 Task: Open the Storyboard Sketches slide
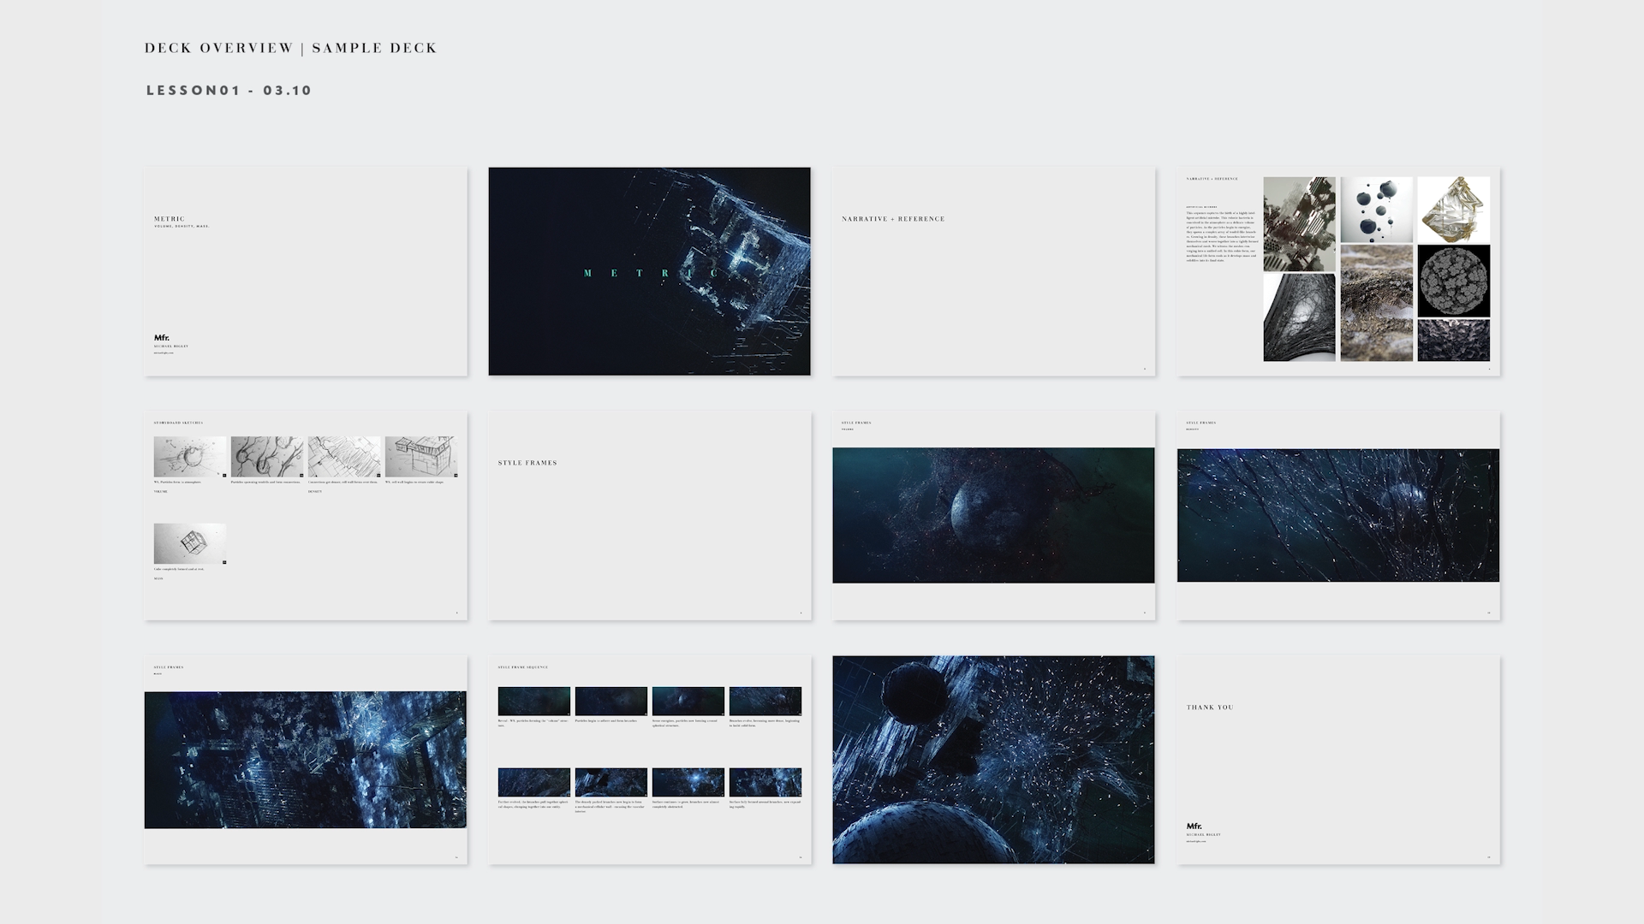click(x=307, y=516)
